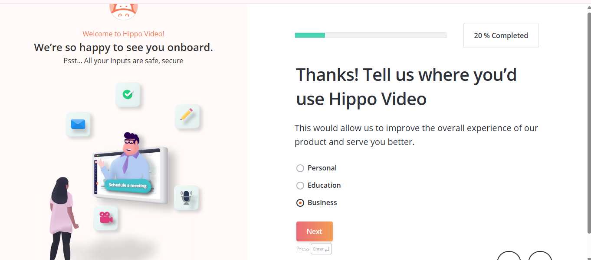The height and width of the screenshot is (260, 591).
Task: Click the teal 'Schedule a meeting' pill
Action: [x=127, y=185]
